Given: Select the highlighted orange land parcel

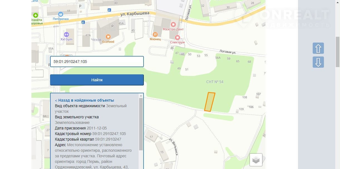Looking at the screenshot, I should tap(210, 102).
